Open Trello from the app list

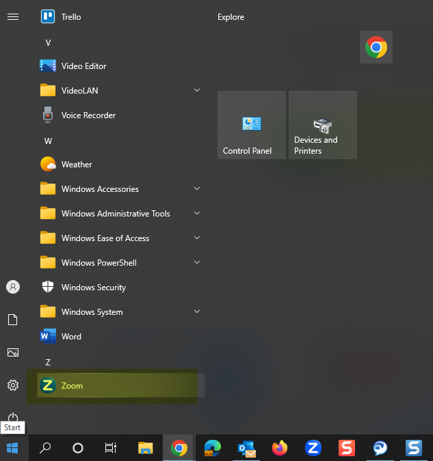point(121,17)
